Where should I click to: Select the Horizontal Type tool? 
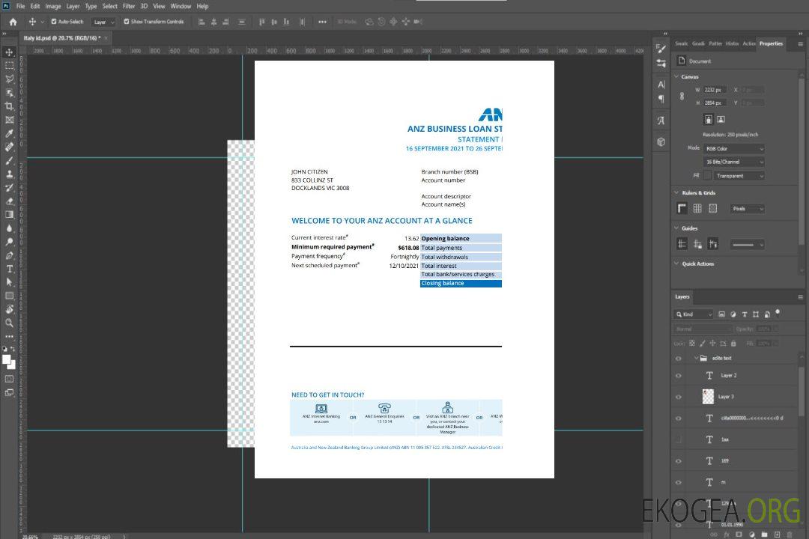[x=9, y=269]
